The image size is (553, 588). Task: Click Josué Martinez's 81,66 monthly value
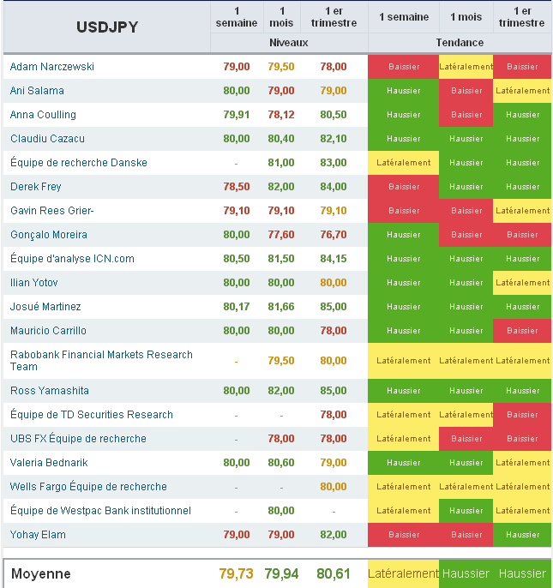click(x=281, y=307)
